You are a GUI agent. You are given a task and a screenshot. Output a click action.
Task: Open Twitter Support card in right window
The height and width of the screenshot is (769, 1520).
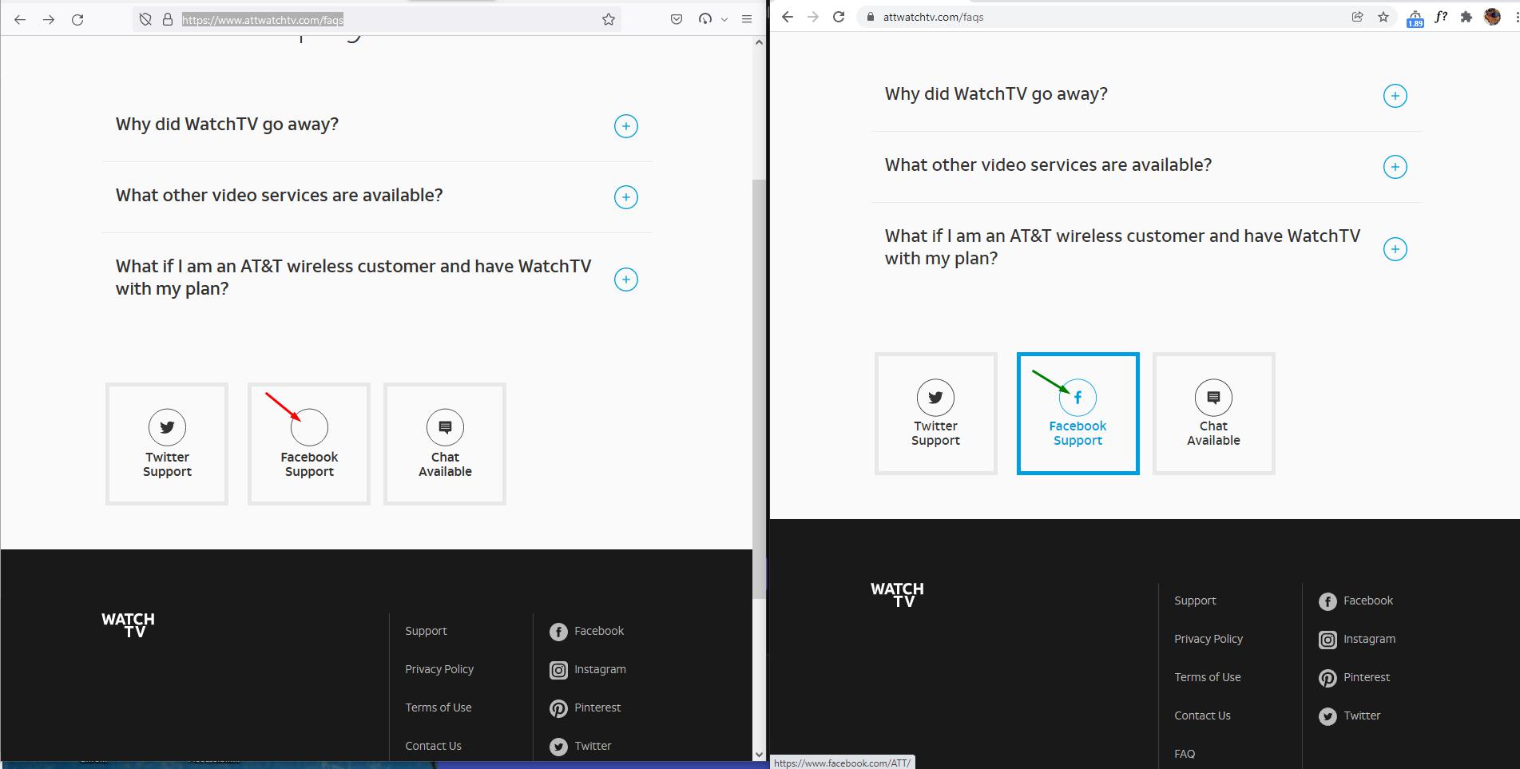tap(936, 414)
